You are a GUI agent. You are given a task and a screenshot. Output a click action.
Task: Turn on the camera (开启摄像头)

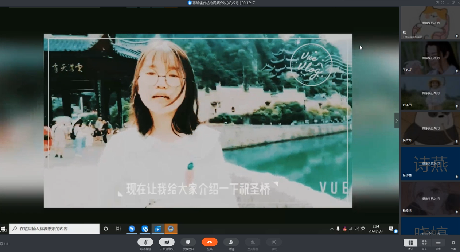(x=167, y=242)
